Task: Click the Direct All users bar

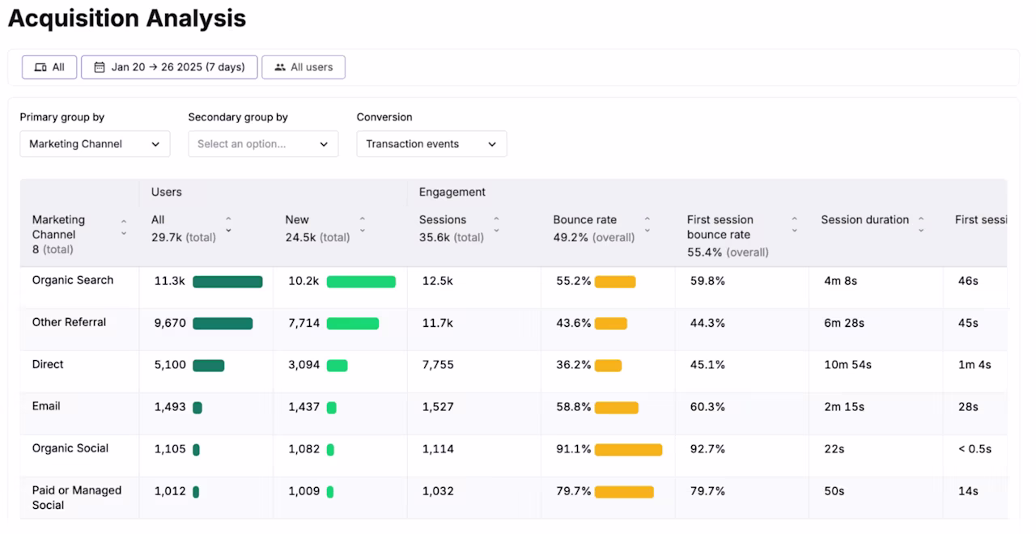Action: (x=208, y=366)
